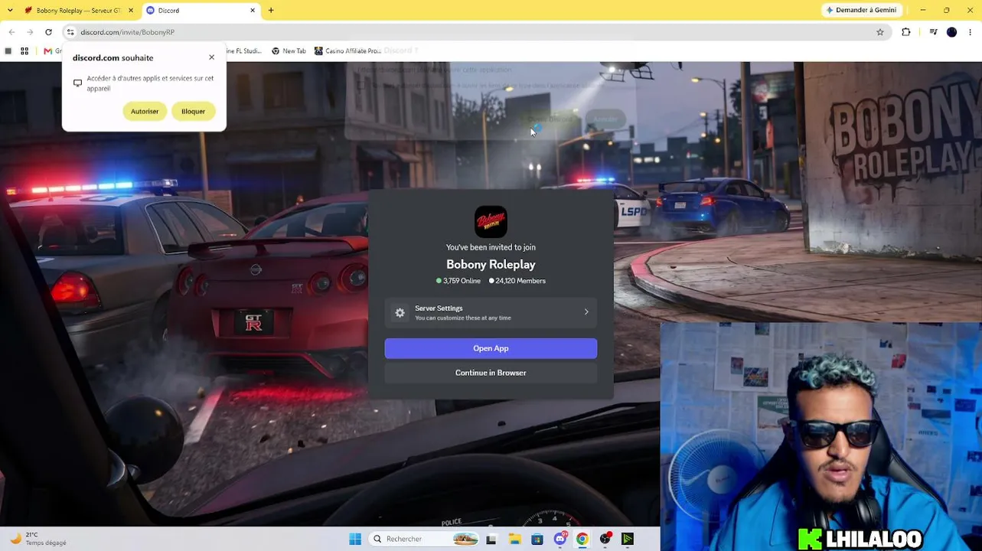982x551 pixels.
Task: Block the permission request with Bloquer
Action: coord(193,111)
